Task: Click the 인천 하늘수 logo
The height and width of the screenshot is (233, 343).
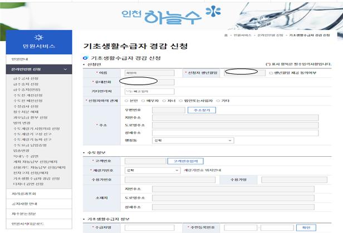Action: click(x=171, y=15)
